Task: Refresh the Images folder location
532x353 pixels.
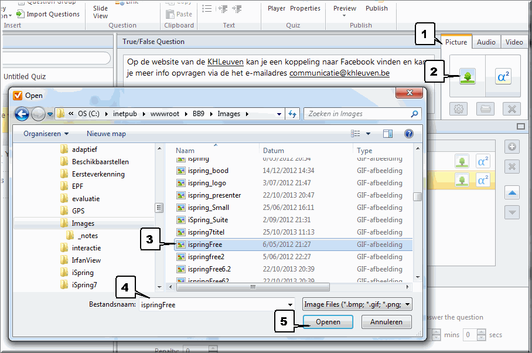Action: point(292,114)
